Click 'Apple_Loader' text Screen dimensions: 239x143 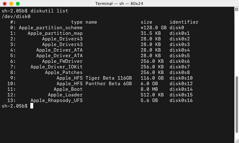coord(65,95)
